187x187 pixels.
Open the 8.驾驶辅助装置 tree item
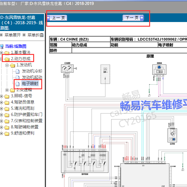coord(24,127)
